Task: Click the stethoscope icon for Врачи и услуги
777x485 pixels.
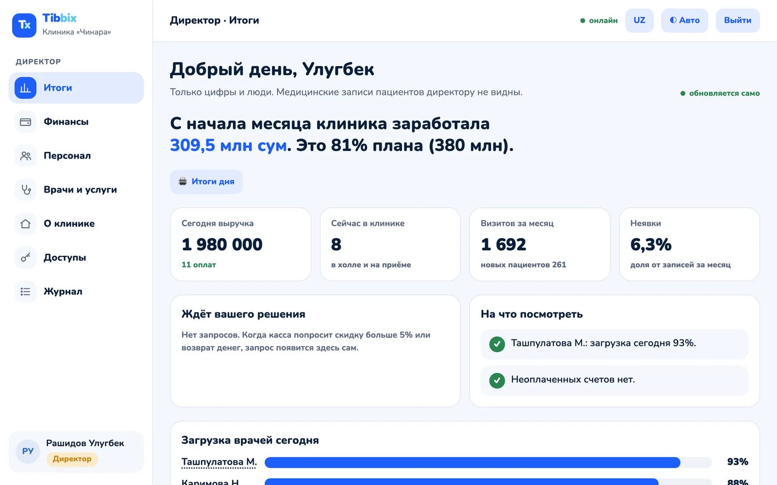Action: coord(25,190)
